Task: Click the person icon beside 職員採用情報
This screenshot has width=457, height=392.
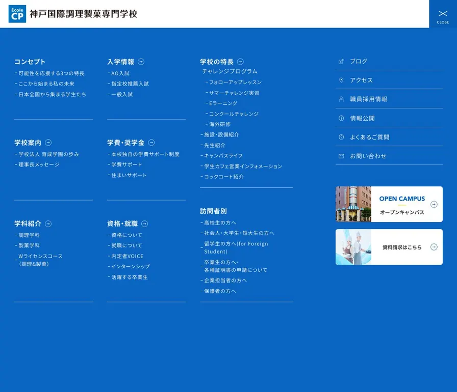Action: click(x=341, y=99)
